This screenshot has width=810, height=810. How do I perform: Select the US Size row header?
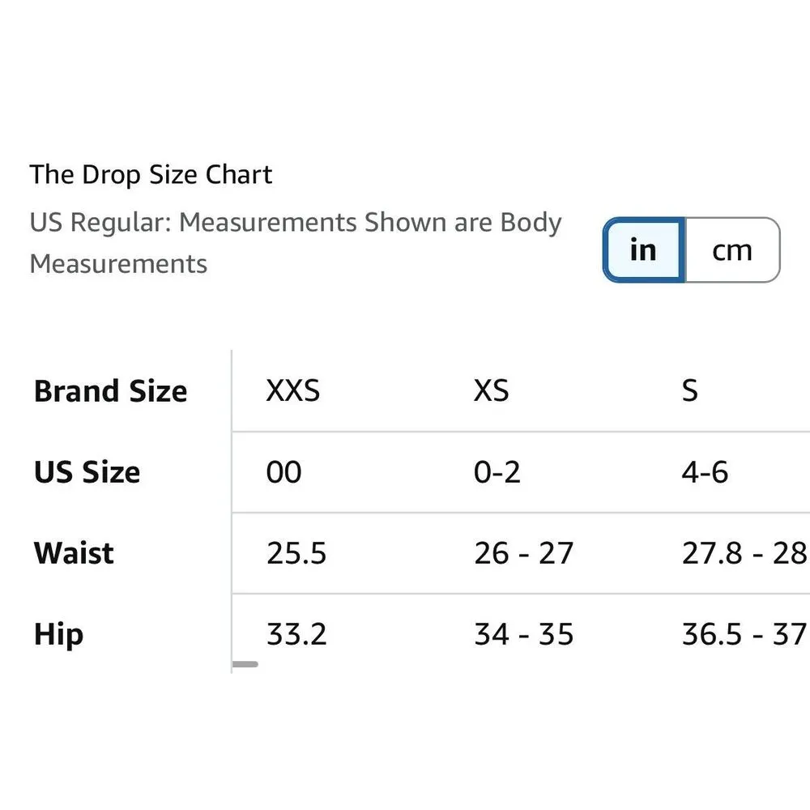[87, 472]
